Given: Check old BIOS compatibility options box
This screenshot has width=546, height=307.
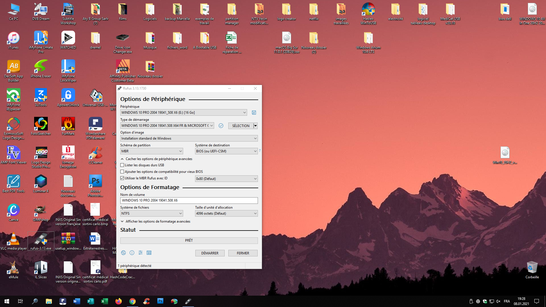Looking at the screenshot, I should pos(122,172).
